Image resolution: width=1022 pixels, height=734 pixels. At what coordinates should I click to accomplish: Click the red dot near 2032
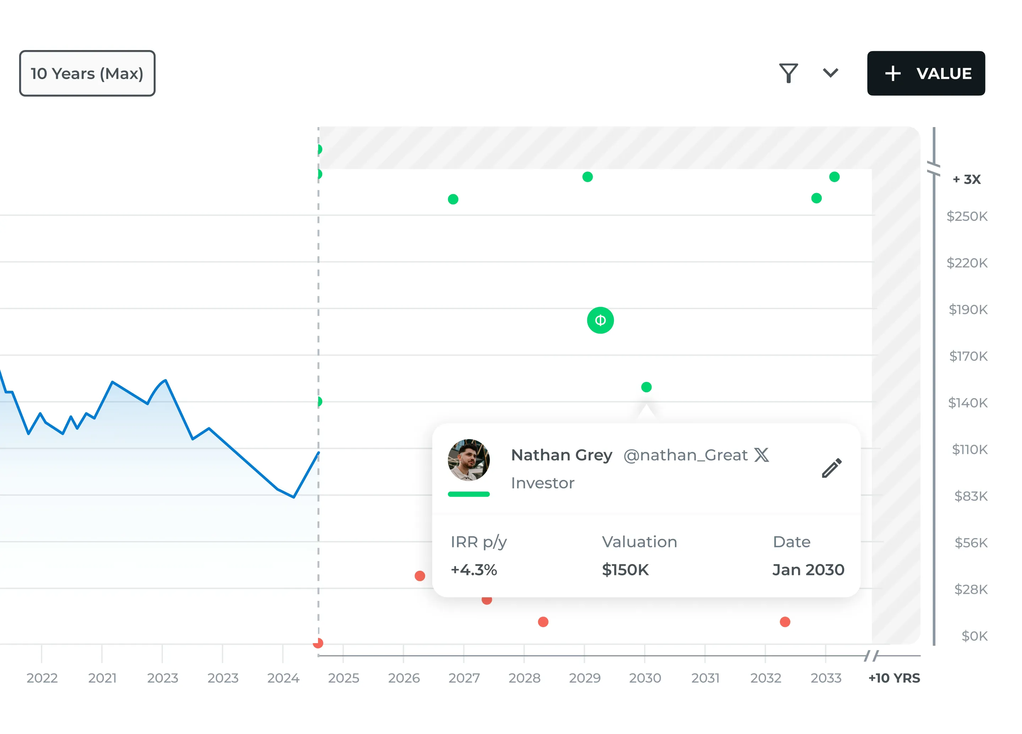pos(785,622)
